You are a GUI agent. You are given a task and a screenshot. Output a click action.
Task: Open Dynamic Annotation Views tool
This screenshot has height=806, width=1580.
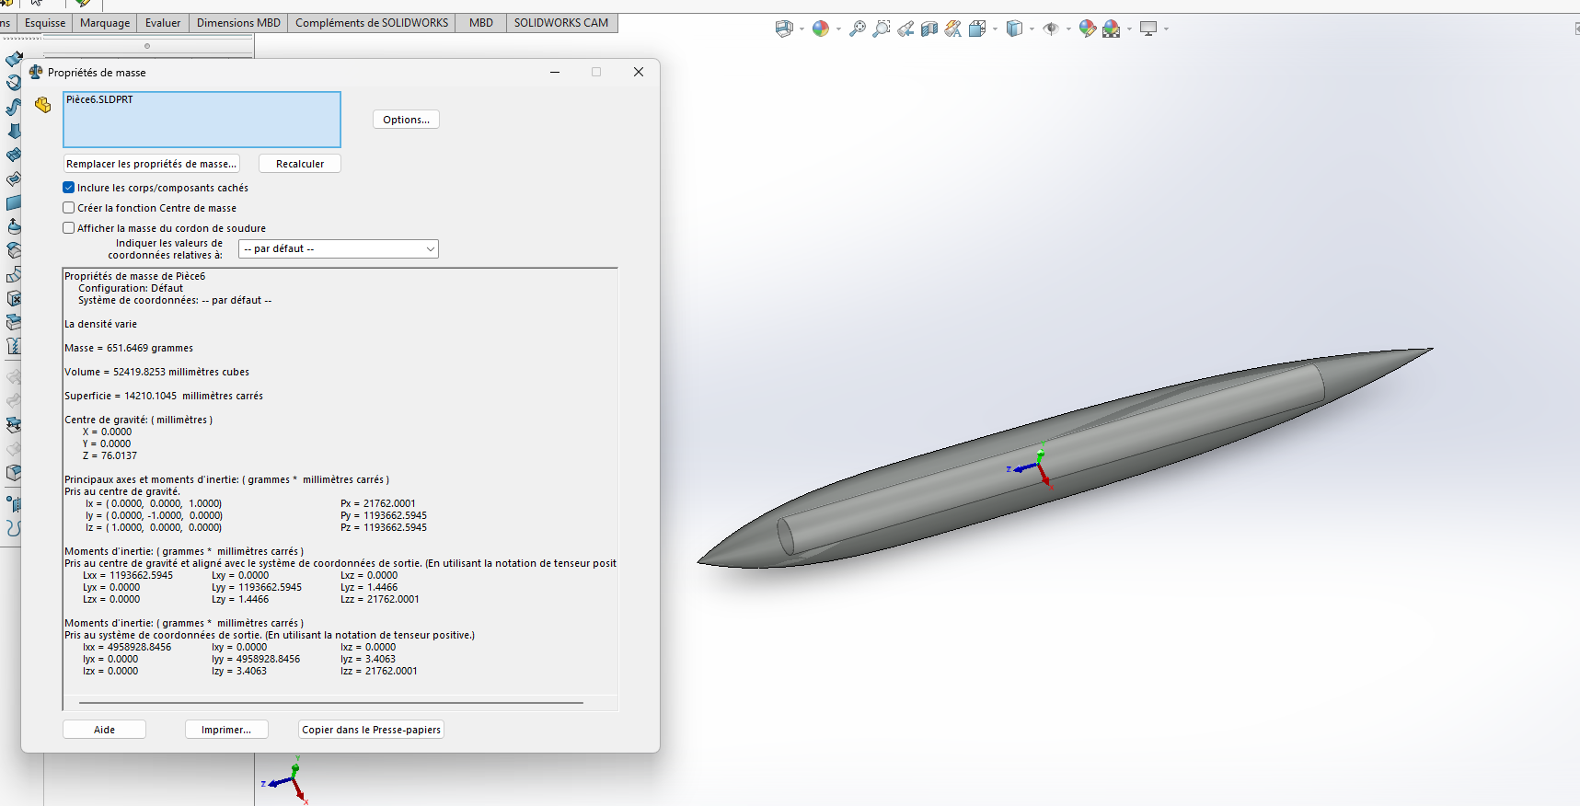pyautogui.click(x=953, y=29)
